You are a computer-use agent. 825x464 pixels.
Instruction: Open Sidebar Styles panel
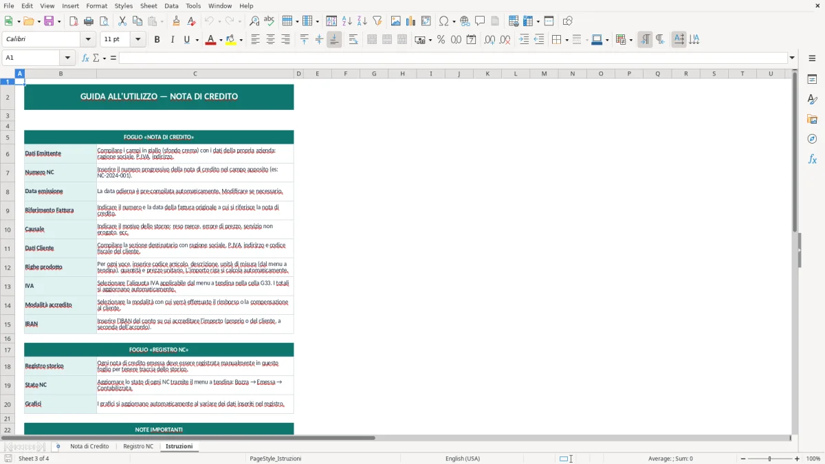coord(812,100)
